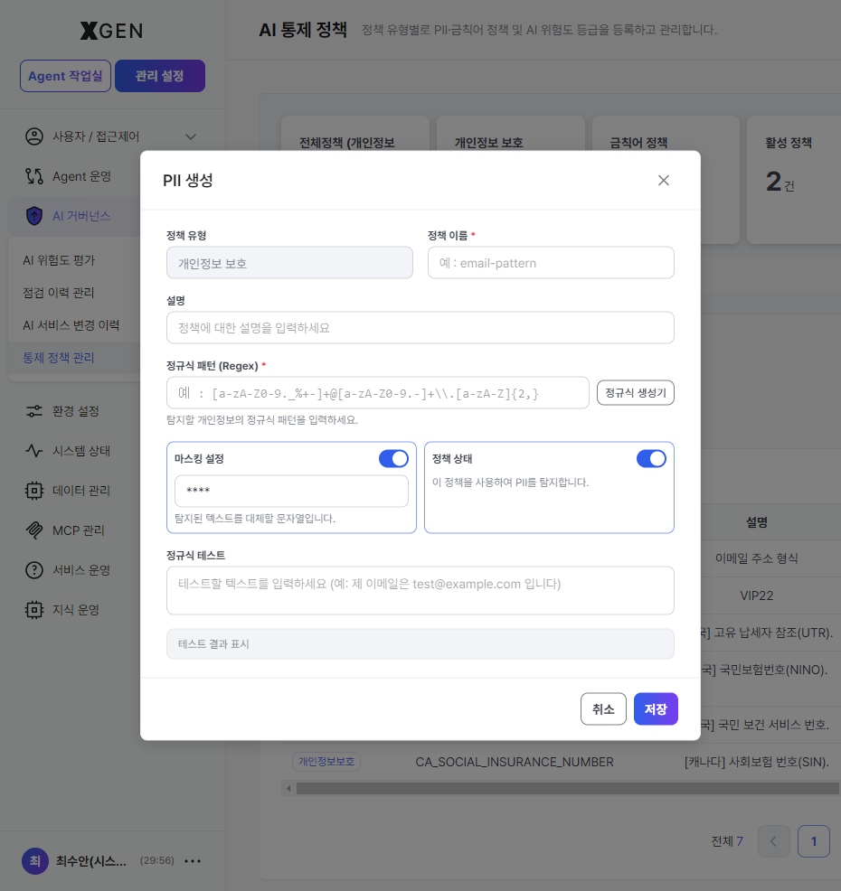Click 활성 정책 summary card
The height and width of the screenshot is (891, 841).
click(794, 180)
